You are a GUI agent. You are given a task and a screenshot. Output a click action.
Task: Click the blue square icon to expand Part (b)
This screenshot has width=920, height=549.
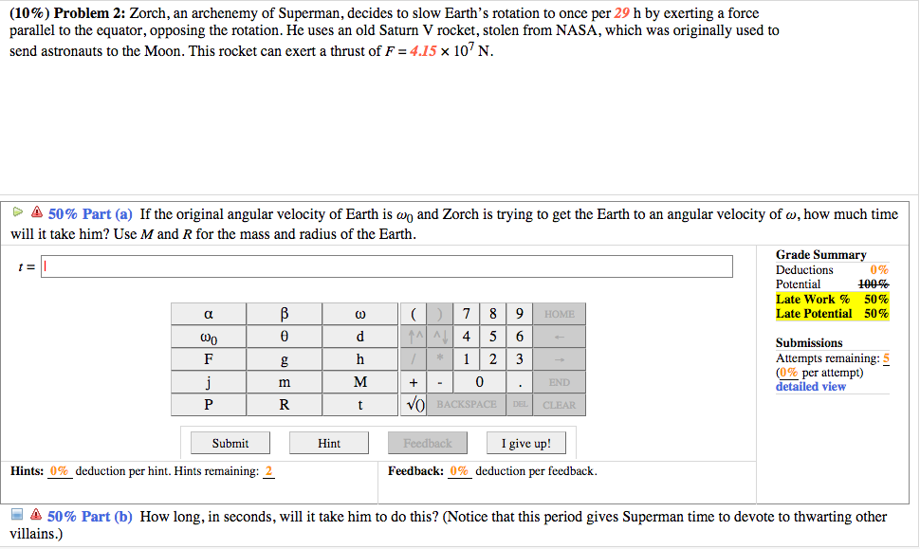pos(16,516)
